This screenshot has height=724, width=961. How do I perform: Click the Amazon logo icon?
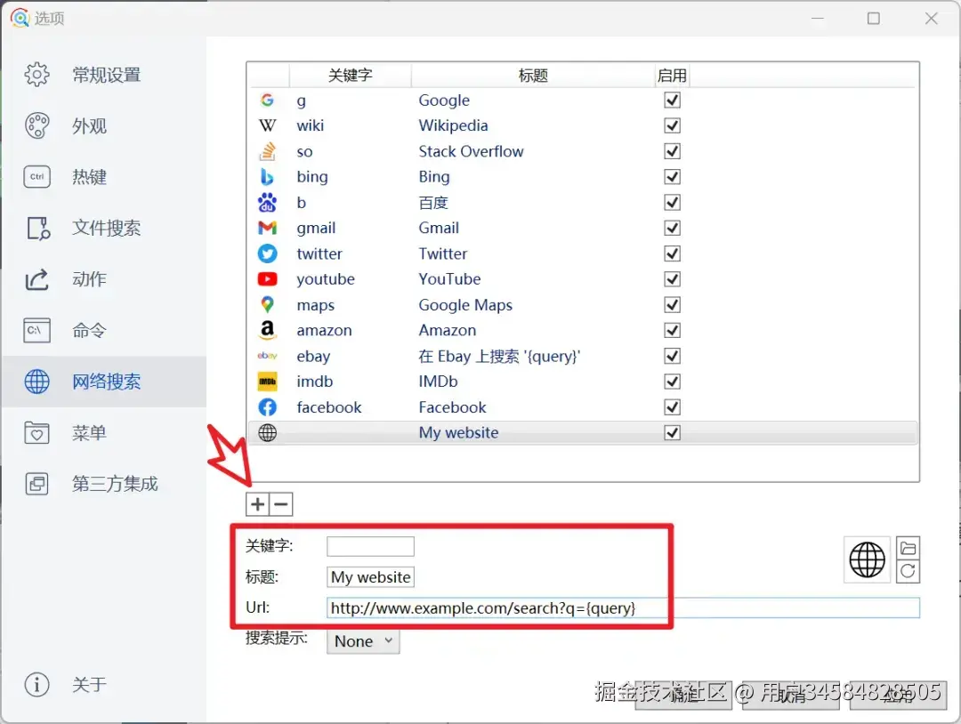267,330
